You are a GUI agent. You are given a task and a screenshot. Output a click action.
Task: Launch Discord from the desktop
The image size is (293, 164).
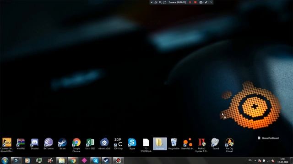coord(35,144)
